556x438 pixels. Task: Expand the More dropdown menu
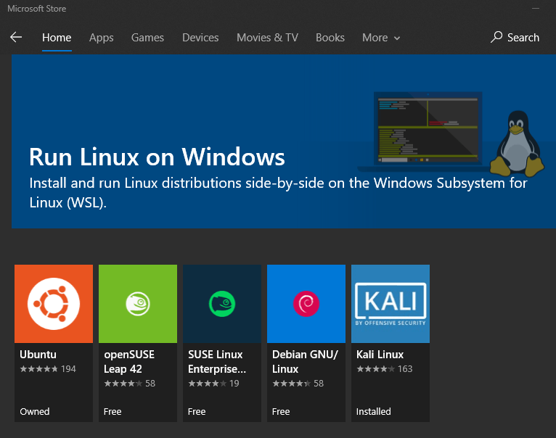[x=381, y=38]
